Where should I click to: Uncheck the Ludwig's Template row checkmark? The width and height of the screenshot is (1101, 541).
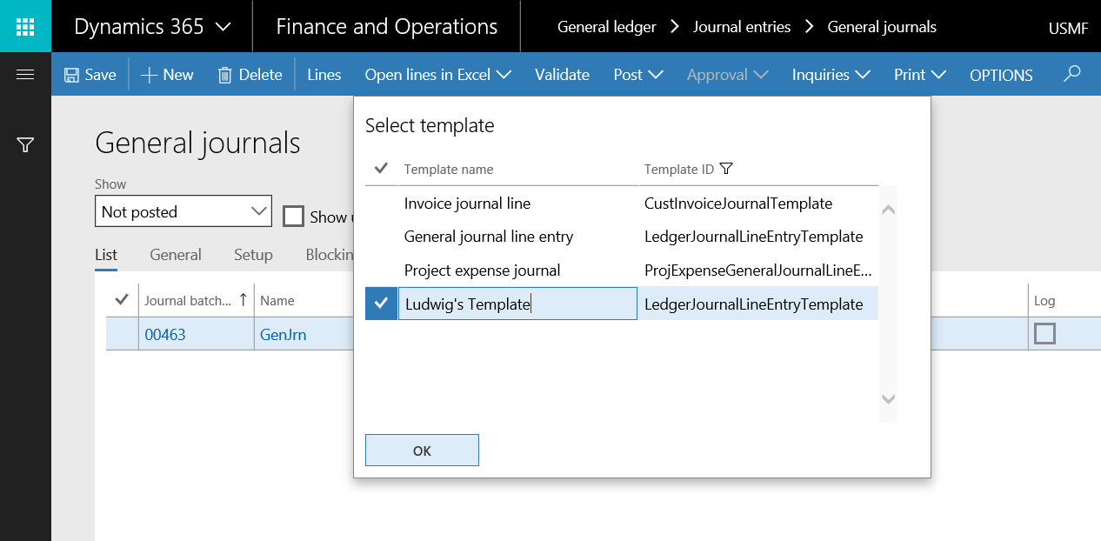(x=381, y=304)
